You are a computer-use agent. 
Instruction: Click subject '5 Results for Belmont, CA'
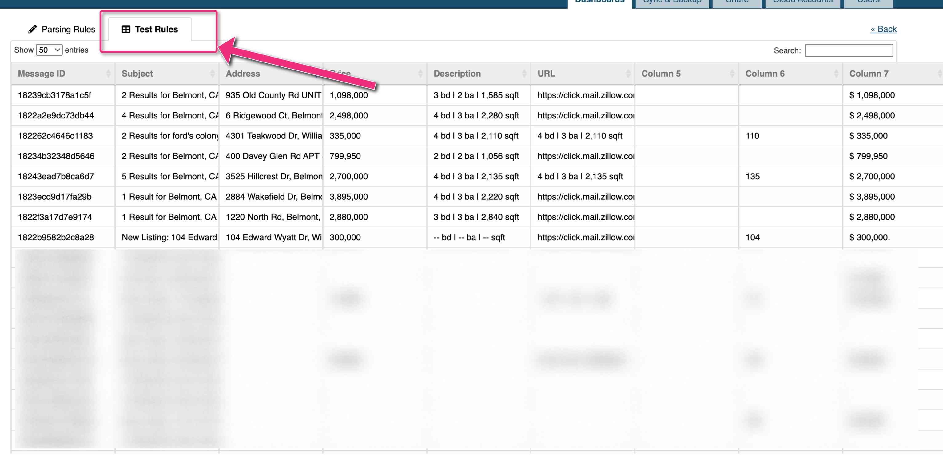coord(170,177)
